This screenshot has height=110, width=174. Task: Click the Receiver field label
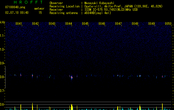(56, 10)
